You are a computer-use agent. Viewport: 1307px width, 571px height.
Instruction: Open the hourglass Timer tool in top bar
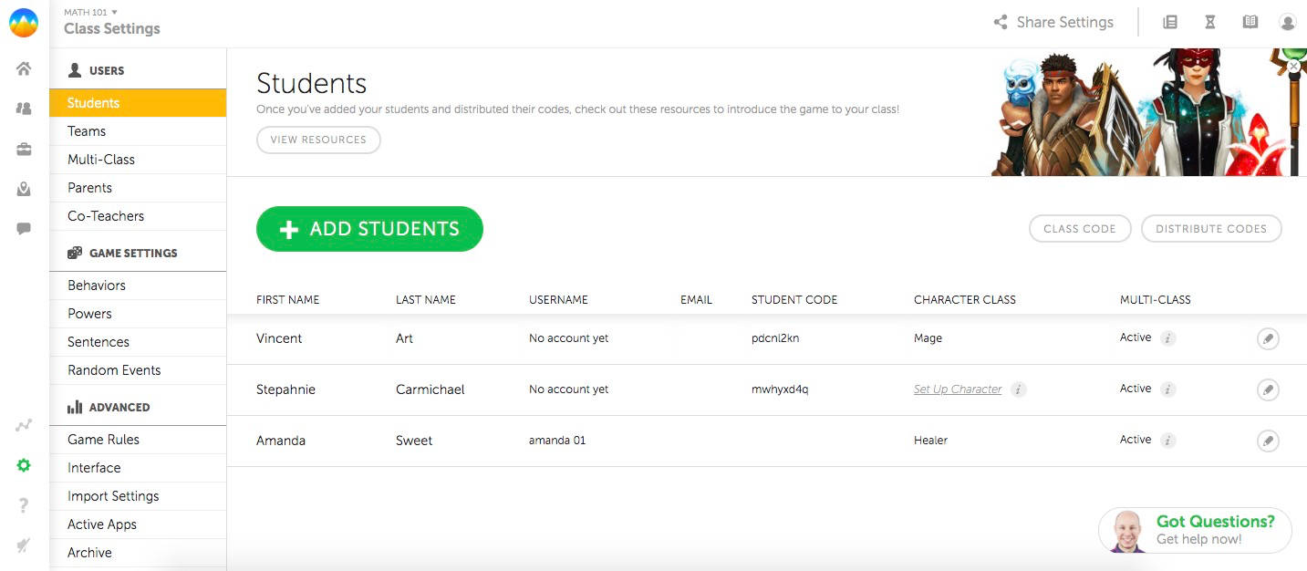click(1210, 21)
